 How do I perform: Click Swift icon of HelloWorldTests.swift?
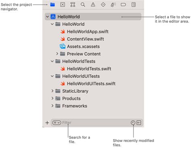click(62, 69)
